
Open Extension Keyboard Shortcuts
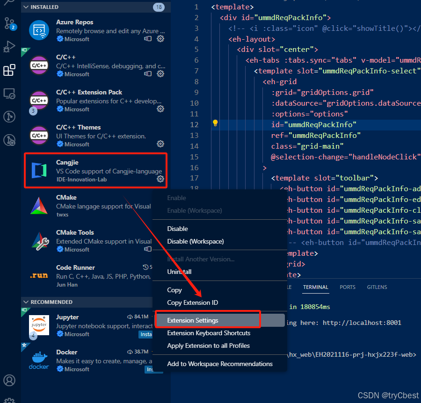click(x=209, y=333)
